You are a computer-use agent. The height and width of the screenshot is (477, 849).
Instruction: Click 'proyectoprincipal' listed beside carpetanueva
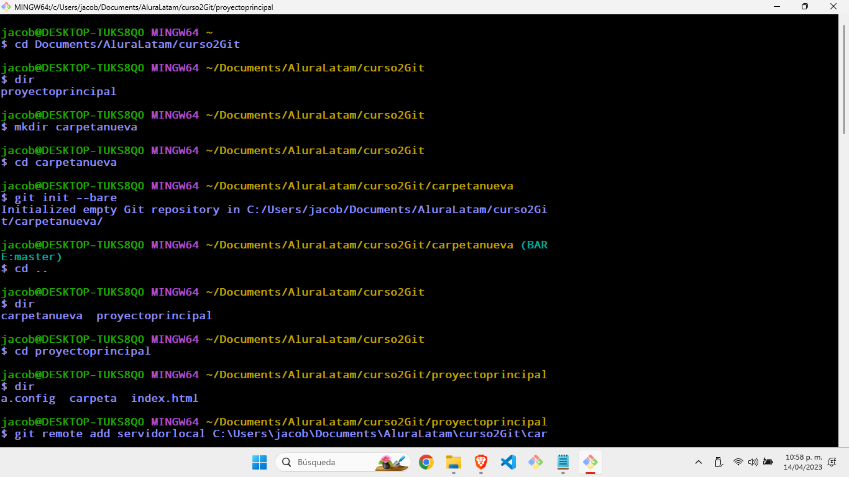pos(154,316)
